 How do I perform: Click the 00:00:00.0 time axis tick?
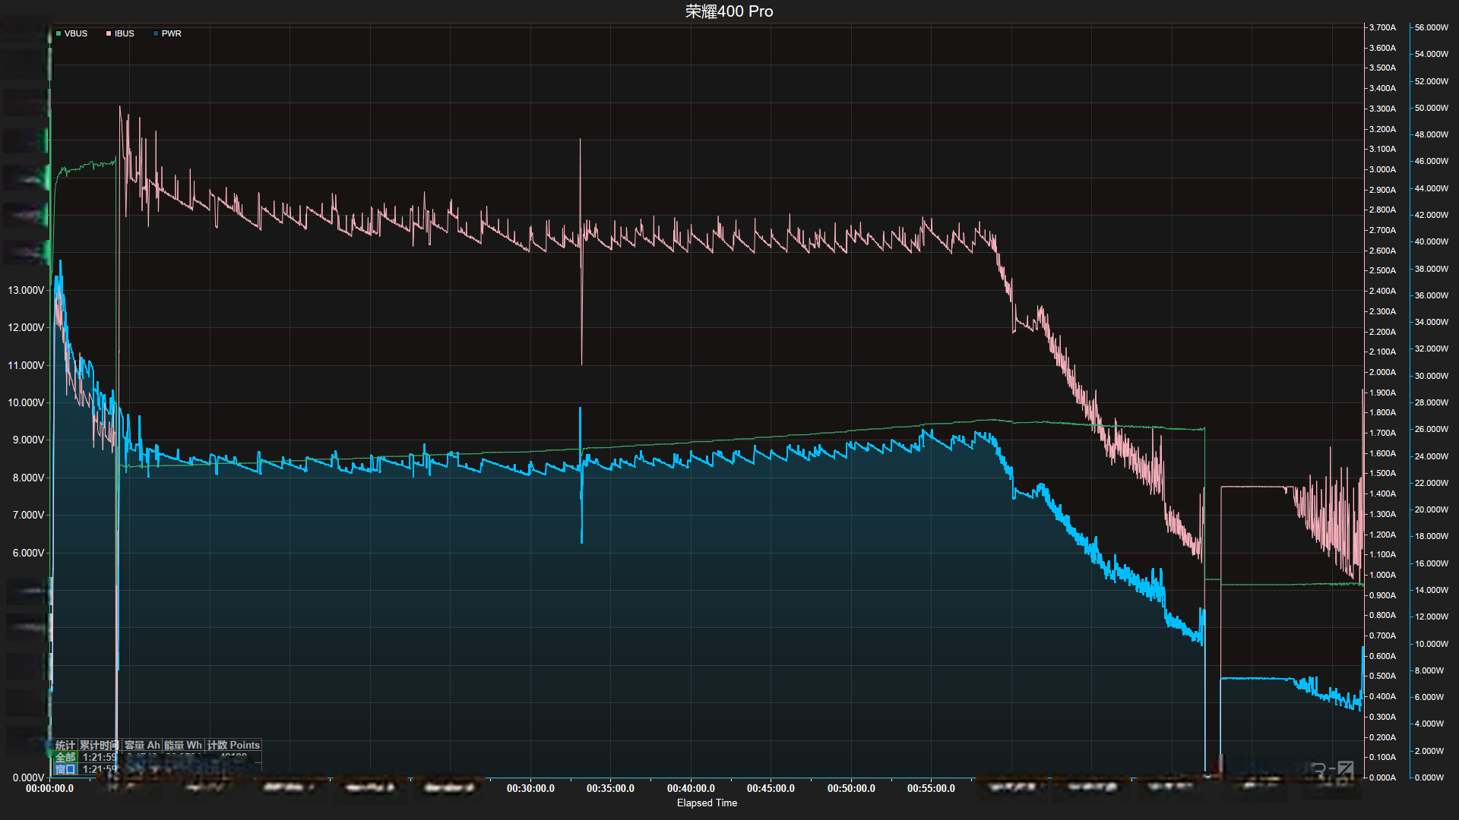[49, 788]
